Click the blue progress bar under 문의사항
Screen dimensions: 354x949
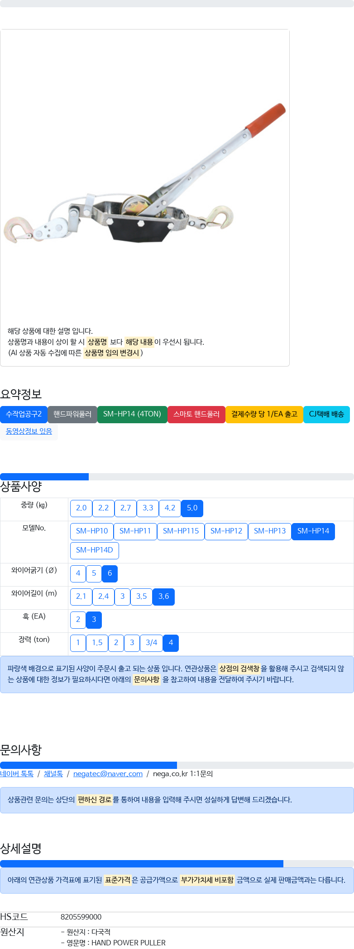(x=88, y=765)
